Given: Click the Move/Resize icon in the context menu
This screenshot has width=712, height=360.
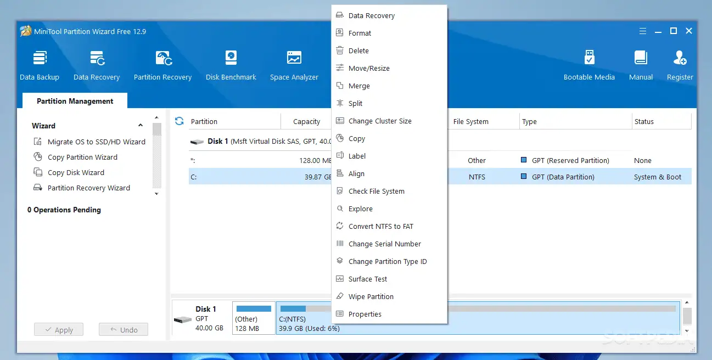Looking at the screenshot, I should point(340,68).
